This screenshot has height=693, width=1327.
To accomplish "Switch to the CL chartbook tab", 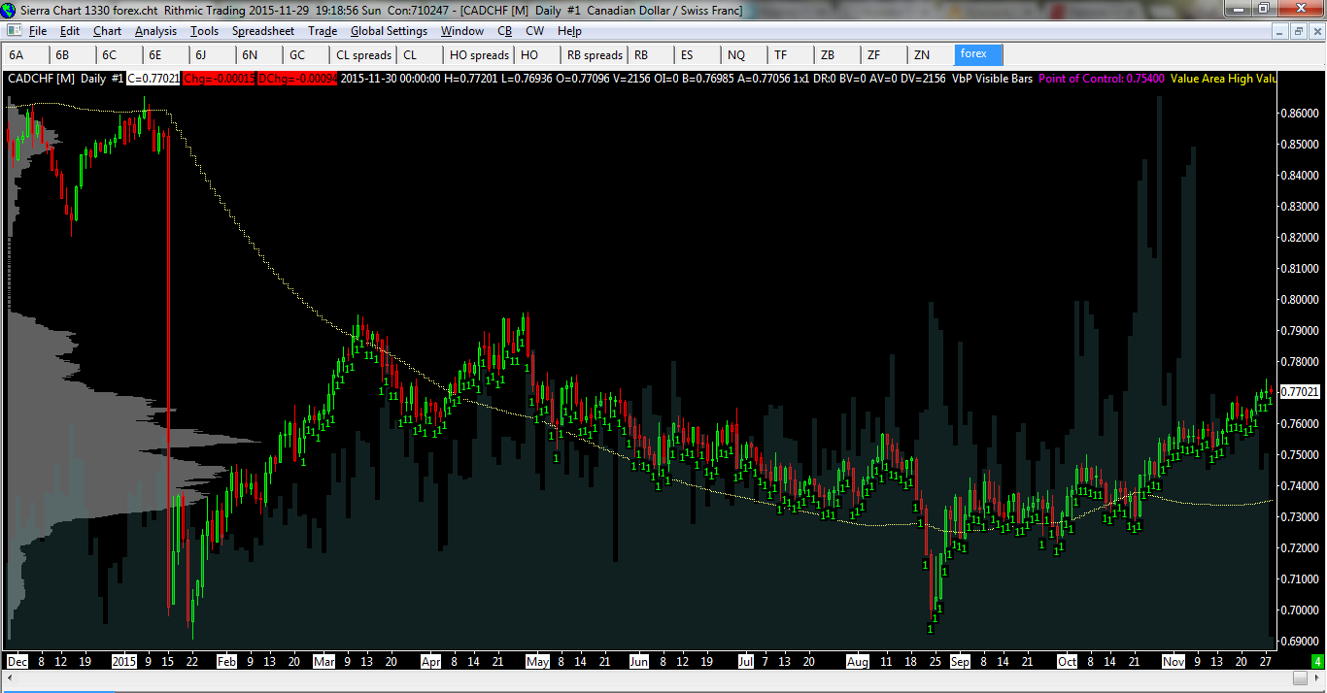I will tap(420, 55).
